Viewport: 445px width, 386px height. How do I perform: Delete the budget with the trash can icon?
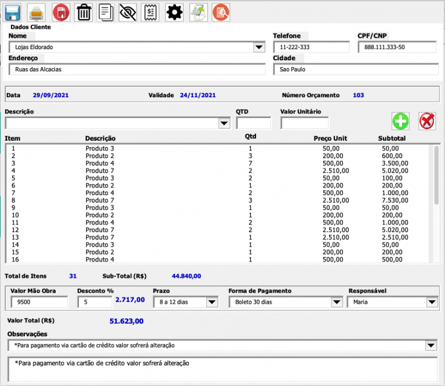[84, 13]
